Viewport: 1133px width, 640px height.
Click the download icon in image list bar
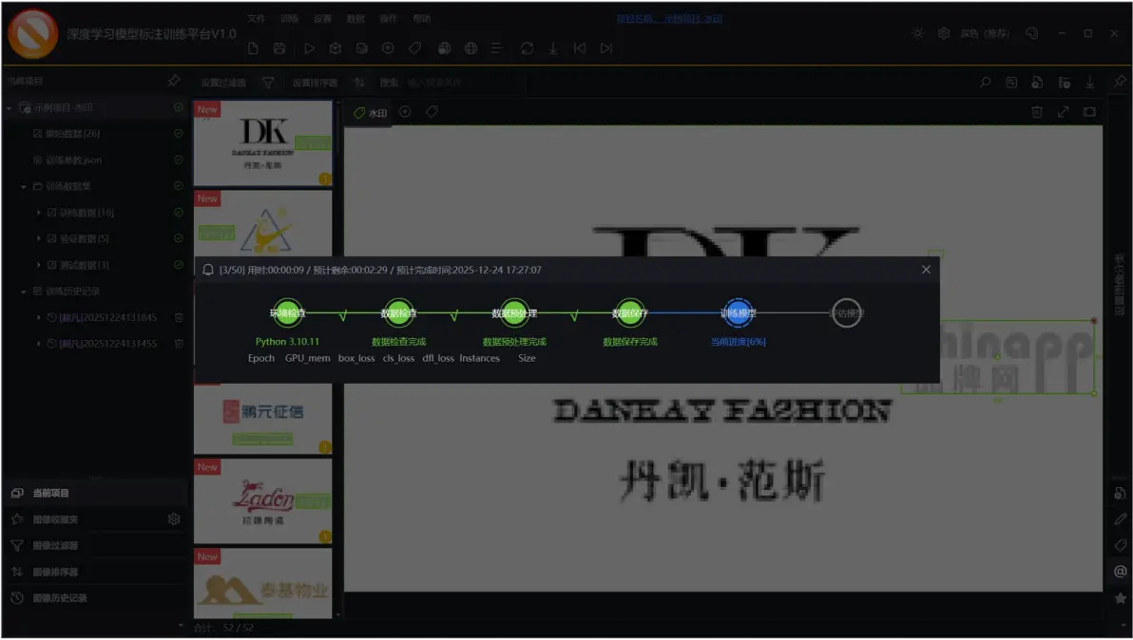(1089, 83)
